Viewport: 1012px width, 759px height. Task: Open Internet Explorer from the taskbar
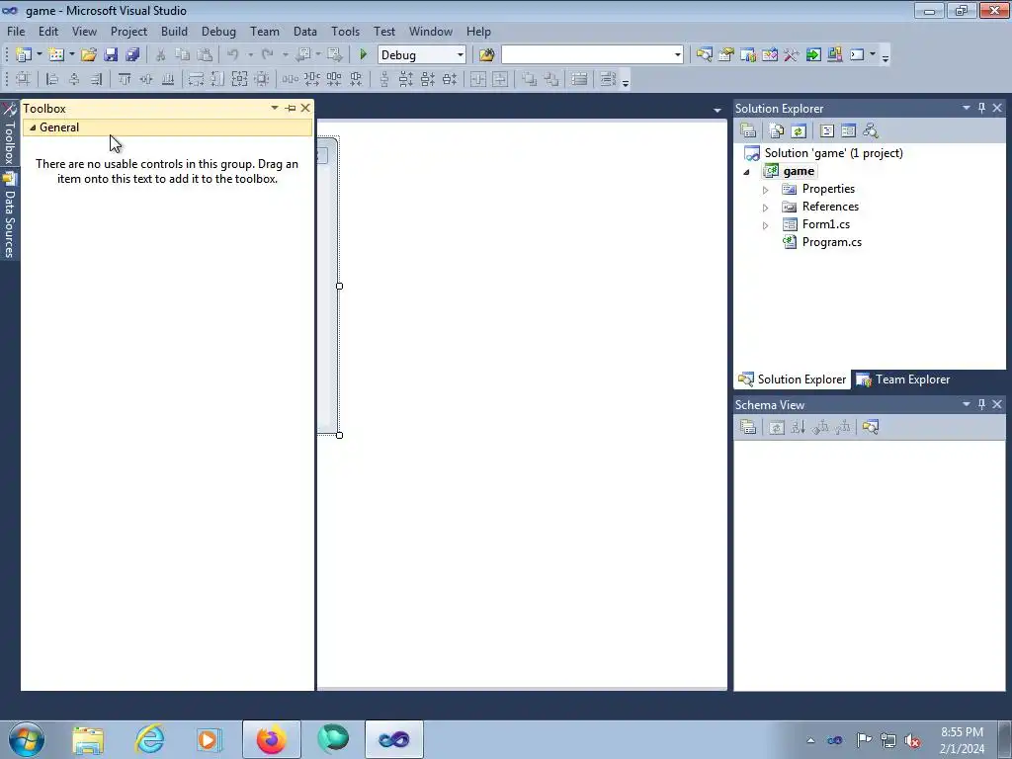(x=149, y=739)
